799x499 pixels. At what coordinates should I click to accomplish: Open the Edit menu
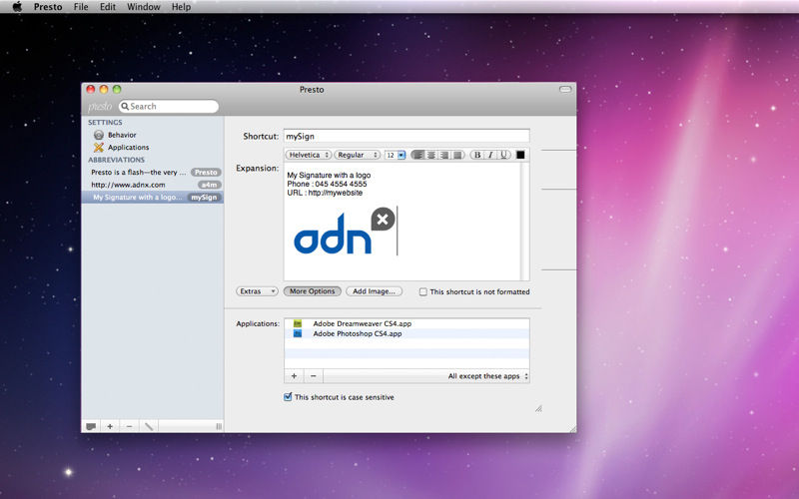(x=108, y=7)
